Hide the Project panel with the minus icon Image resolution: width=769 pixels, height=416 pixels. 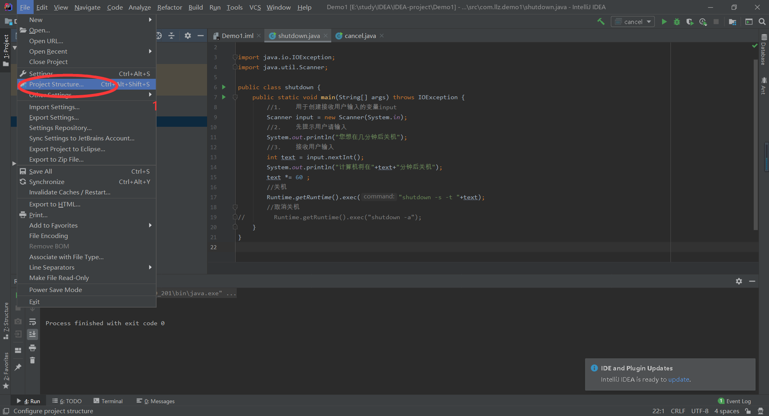click(201, 36)
